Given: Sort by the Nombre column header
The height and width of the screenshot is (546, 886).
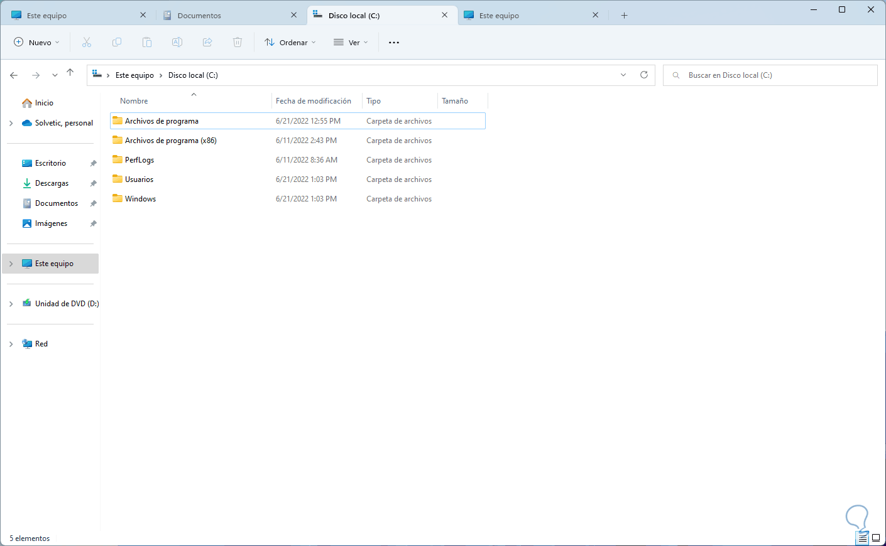Looking at the screenshot, I should coord(191,100).
